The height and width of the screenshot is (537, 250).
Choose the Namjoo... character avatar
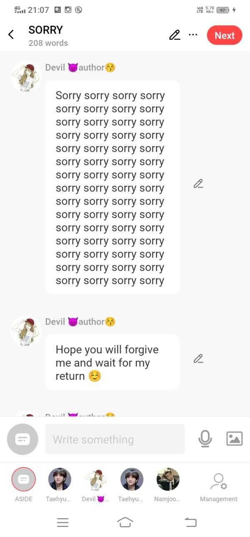[167, 484]
